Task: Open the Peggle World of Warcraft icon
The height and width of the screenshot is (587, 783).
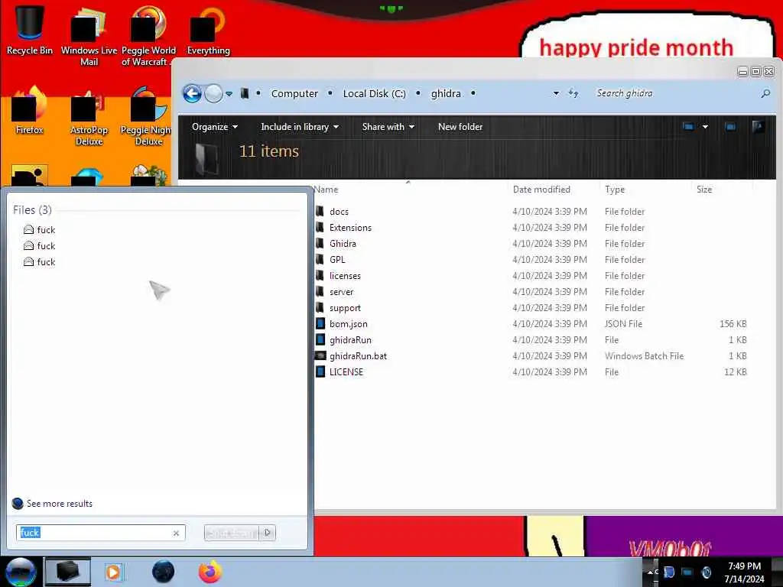Action: pyautogui.click(x=148, y=36)
